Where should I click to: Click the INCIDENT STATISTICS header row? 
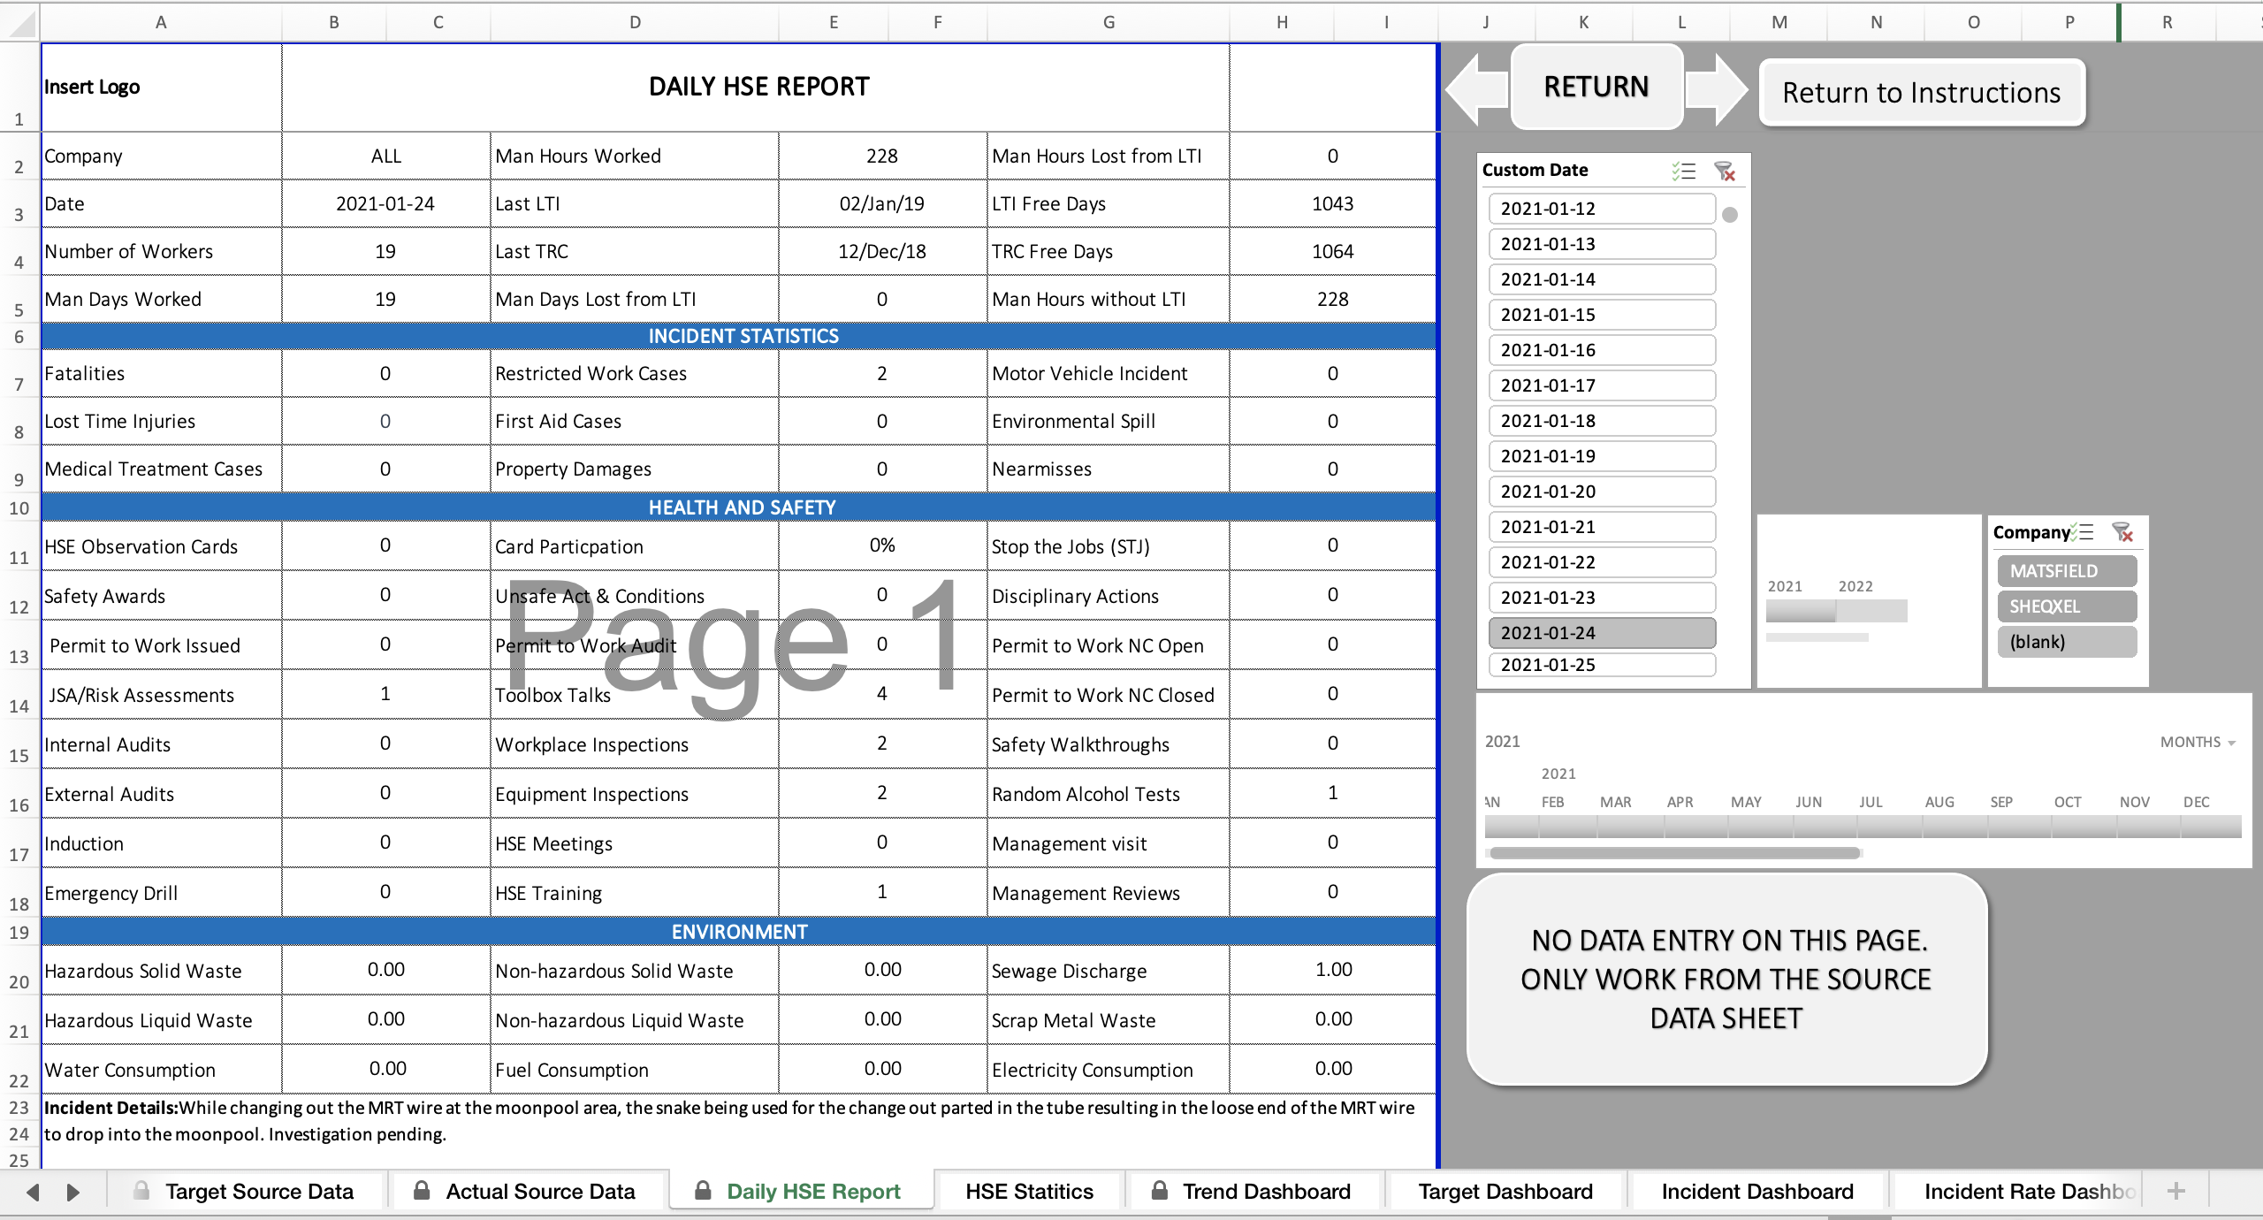(x=739, y=336)
